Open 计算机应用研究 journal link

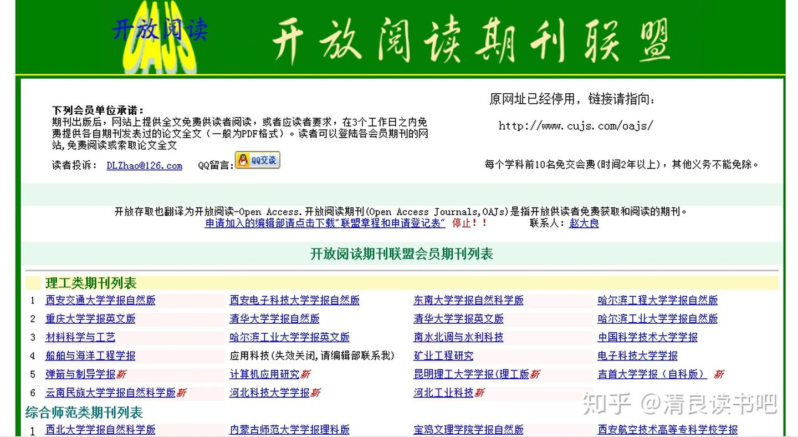[x=264, y=374]
